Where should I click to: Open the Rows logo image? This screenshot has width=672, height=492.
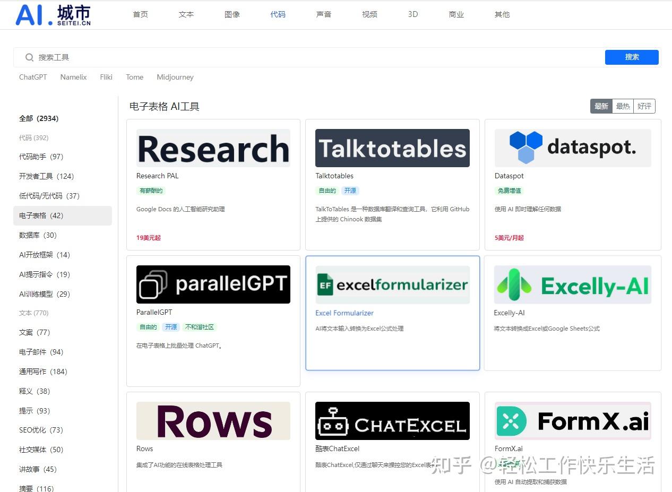tap(213, 421)
